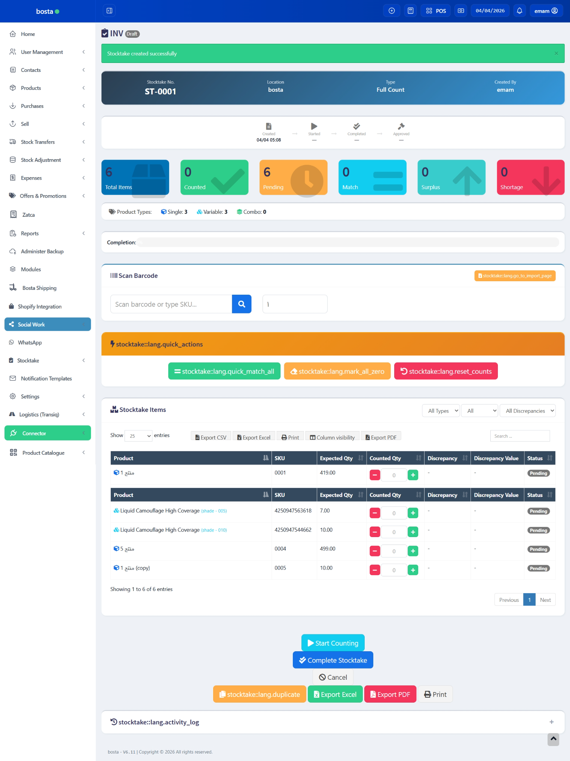Open the All Types filter dropdown

441,411
